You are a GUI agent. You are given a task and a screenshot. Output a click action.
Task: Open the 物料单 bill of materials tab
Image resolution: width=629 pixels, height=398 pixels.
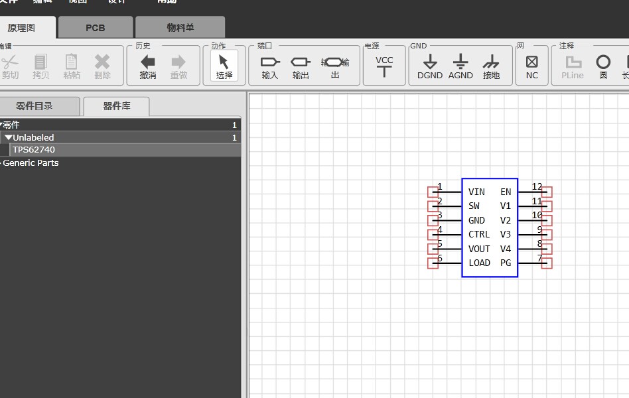(x=180, y=27)
